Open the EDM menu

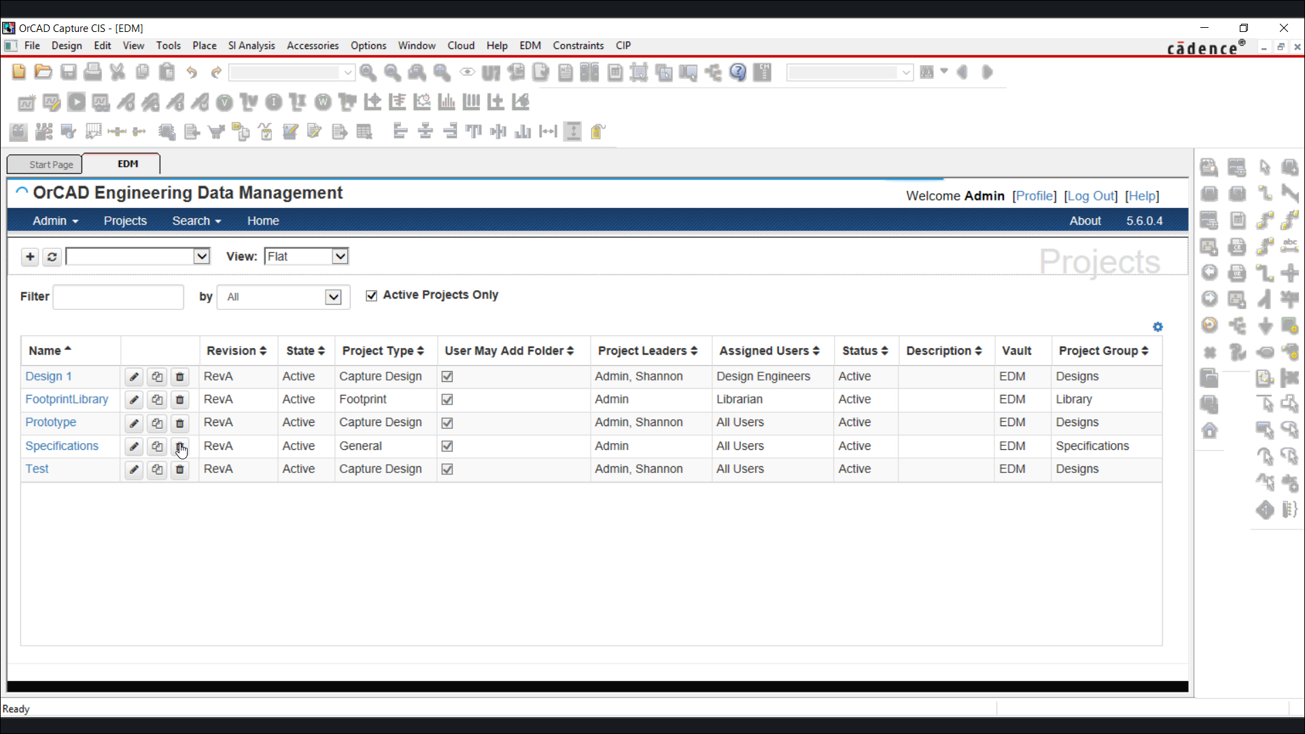[530, 46]
